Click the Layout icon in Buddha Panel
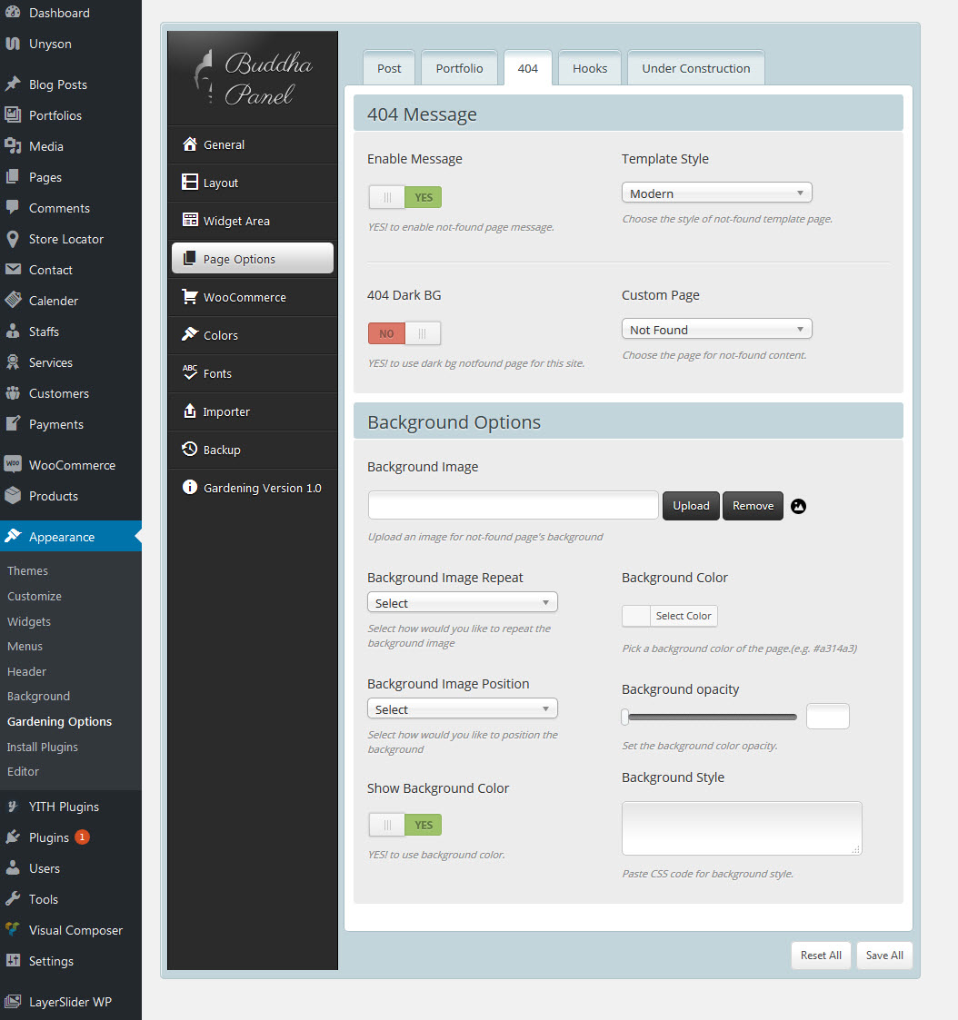This screenshot has width=958, height=1020. [x=189, y=183]
